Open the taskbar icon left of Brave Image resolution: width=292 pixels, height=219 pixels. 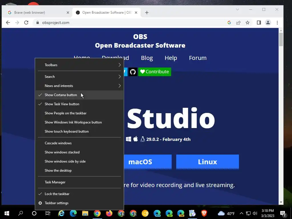point(192,213)
